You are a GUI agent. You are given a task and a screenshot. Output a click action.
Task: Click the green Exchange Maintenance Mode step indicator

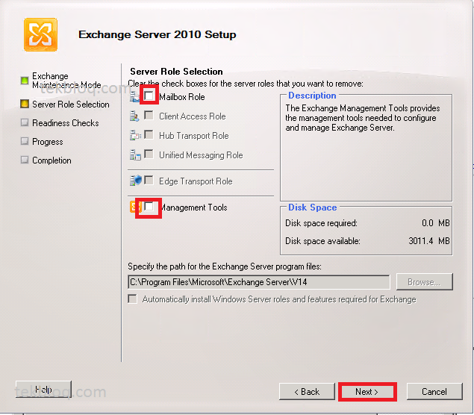(25, 81)
